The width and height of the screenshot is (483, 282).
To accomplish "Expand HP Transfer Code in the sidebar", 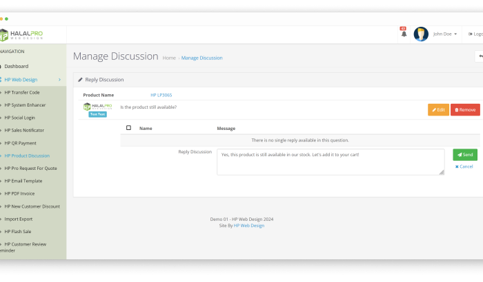I will coord(22,92).
